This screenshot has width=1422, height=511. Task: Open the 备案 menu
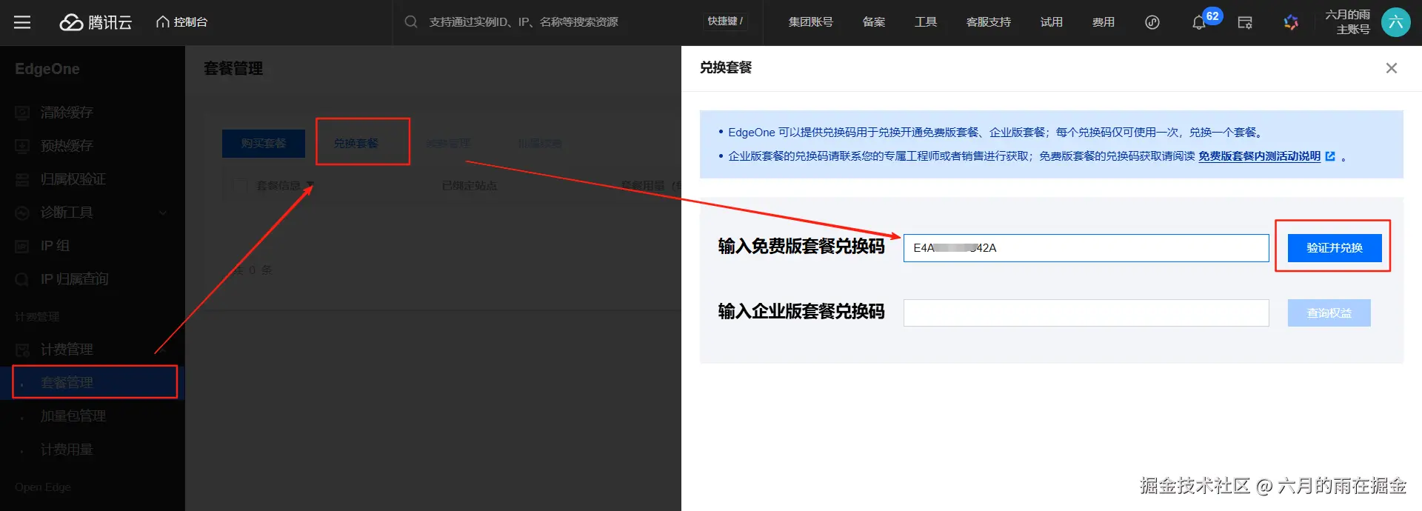pos(874,22)
